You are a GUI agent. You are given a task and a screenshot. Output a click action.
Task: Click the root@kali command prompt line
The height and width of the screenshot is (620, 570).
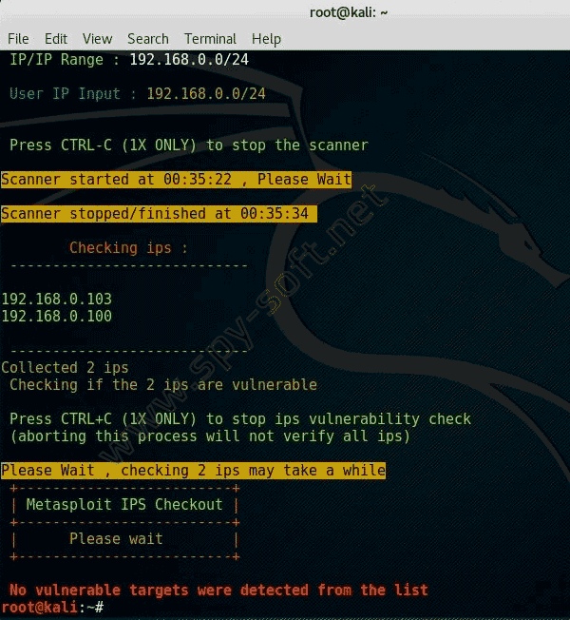coord(52,607)
